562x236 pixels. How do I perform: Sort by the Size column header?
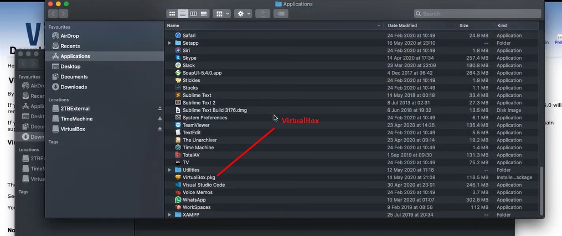pyautogui.click(x=474, y=25)
